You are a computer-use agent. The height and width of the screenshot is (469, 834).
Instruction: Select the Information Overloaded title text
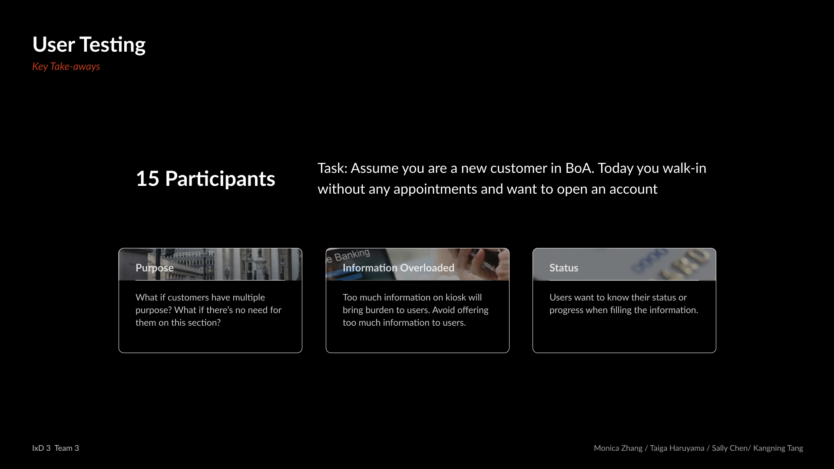coord(398,268)
